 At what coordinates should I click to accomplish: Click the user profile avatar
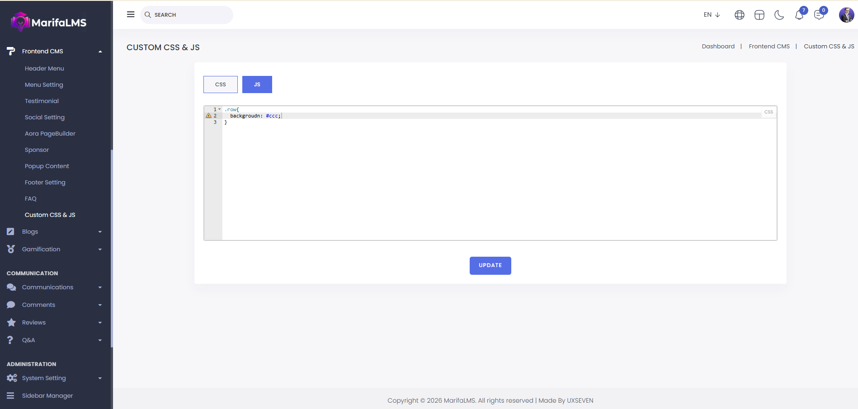click(x=846, y=15)
